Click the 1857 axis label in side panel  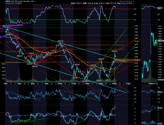[x=160, y=26]
